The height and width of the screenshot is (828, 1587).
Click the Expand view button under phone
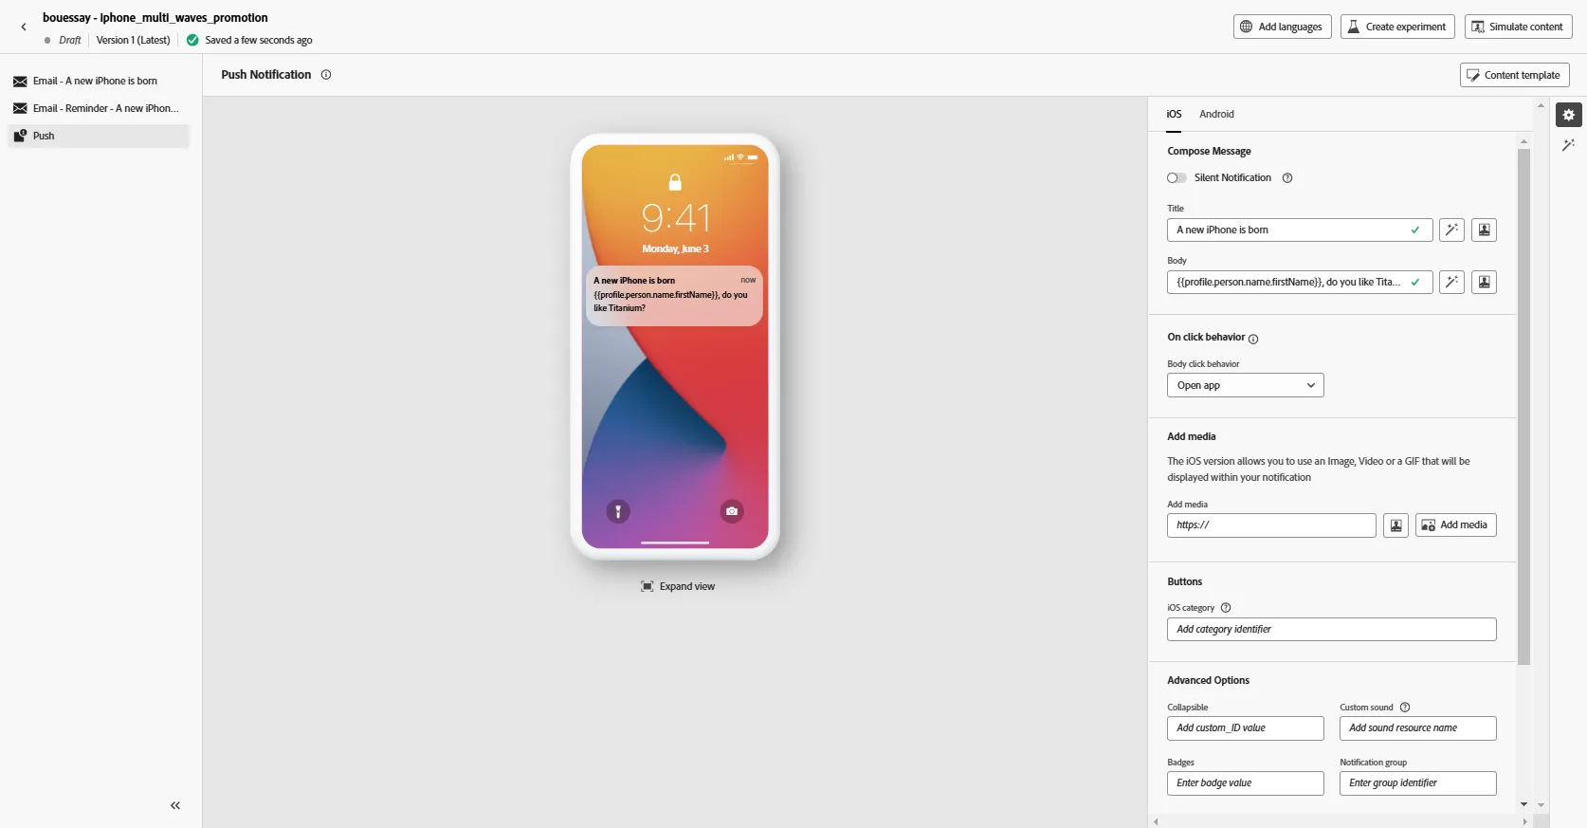click(678, 587)
